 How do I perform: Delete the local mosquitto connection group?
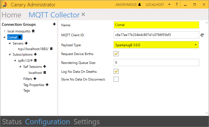[x=33, y=31]
